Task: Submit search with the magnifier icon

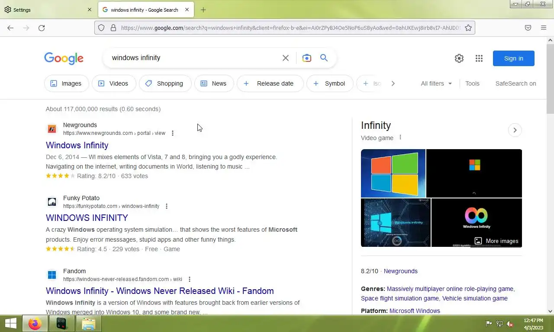Action: 324,58
